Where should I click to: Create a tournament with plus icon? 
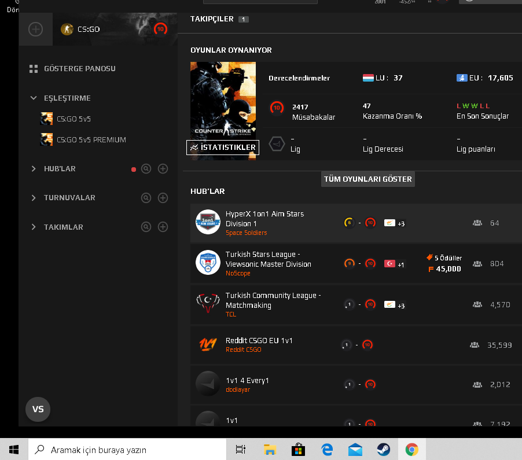[163, 198]
